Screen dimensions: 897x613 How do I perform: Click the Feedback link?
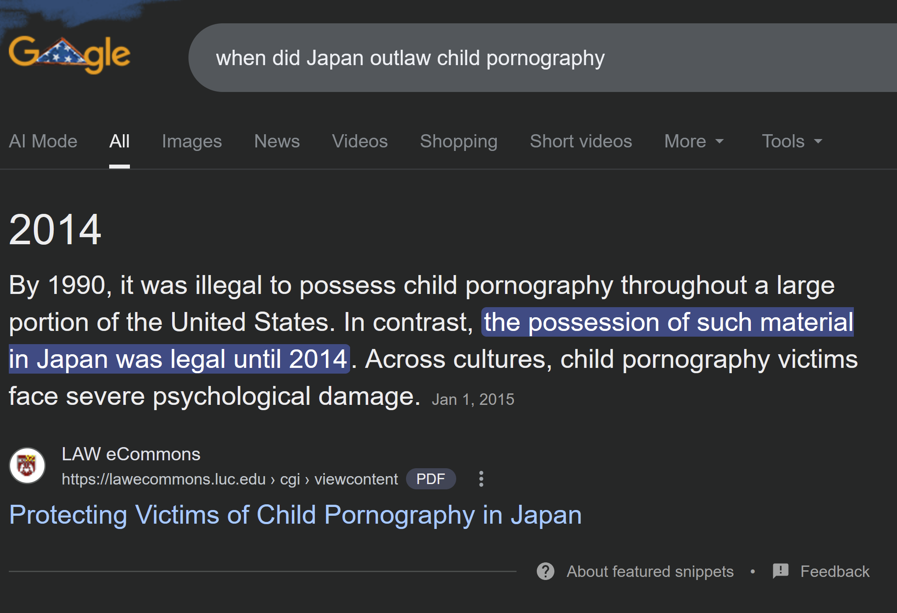[834, 571]
